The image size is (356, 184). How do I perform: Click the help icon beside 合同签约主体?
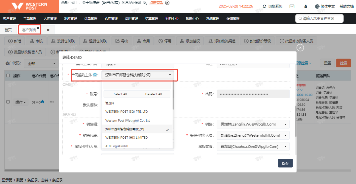click(x=95, y=75)
